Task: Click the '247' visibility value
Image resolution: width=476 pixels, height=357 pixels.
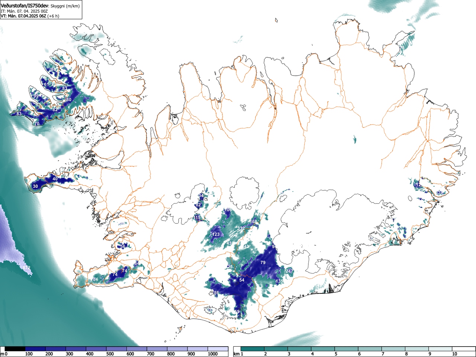Action: pos(289,271)
